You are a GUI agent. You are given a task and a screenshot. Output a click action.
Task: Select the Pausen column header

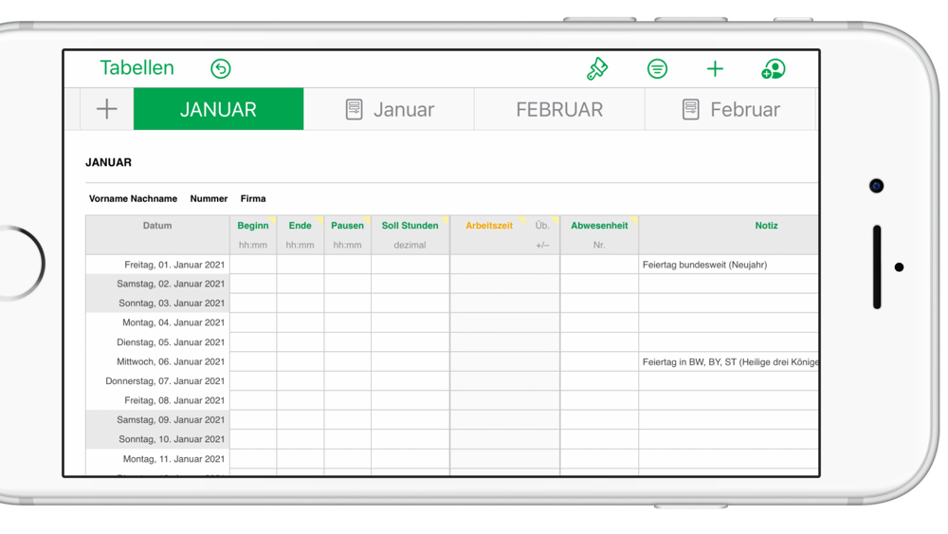coord(347,226)
